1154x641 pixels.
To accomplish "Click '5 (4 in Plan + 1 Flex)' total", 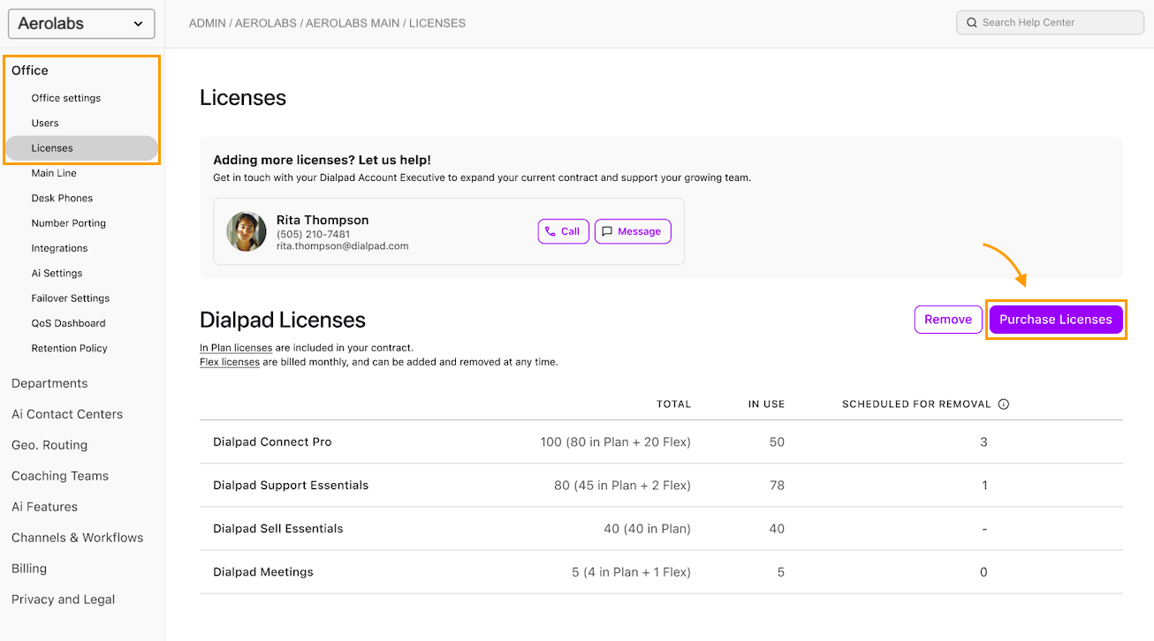I will [x=632, y=572].
